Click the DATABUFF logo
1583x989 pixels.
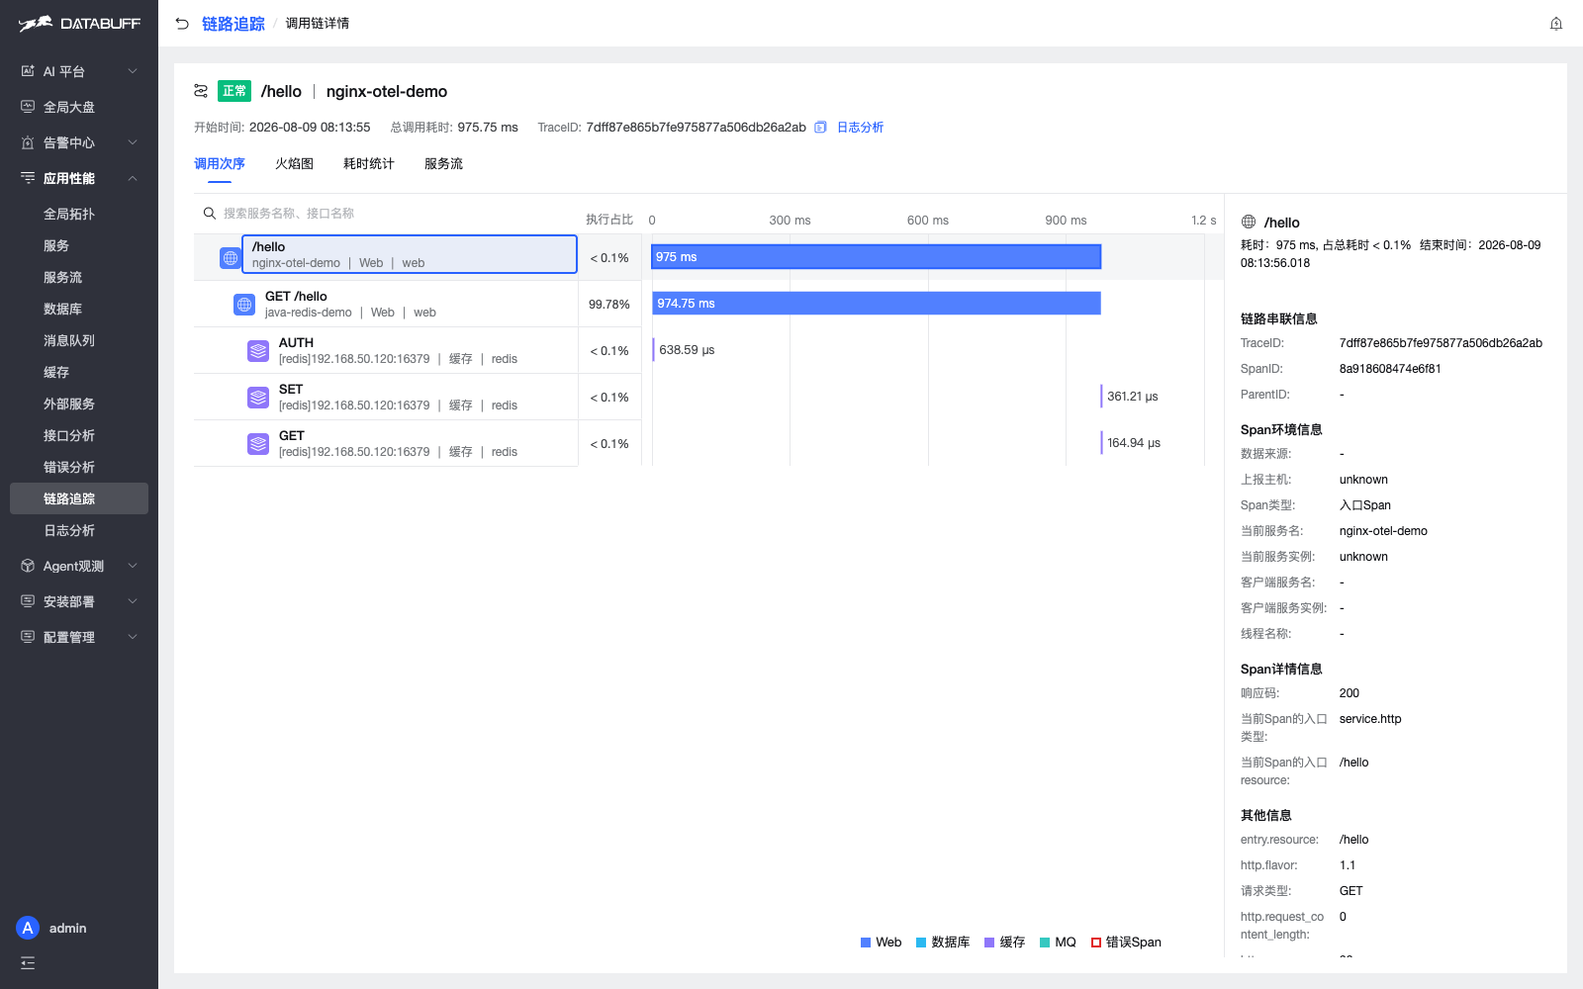(x=79, y=24)
